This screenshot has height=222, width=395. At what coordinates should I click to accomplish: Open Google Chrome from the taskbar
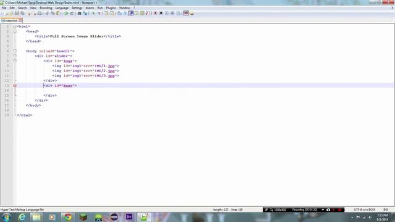67,217
